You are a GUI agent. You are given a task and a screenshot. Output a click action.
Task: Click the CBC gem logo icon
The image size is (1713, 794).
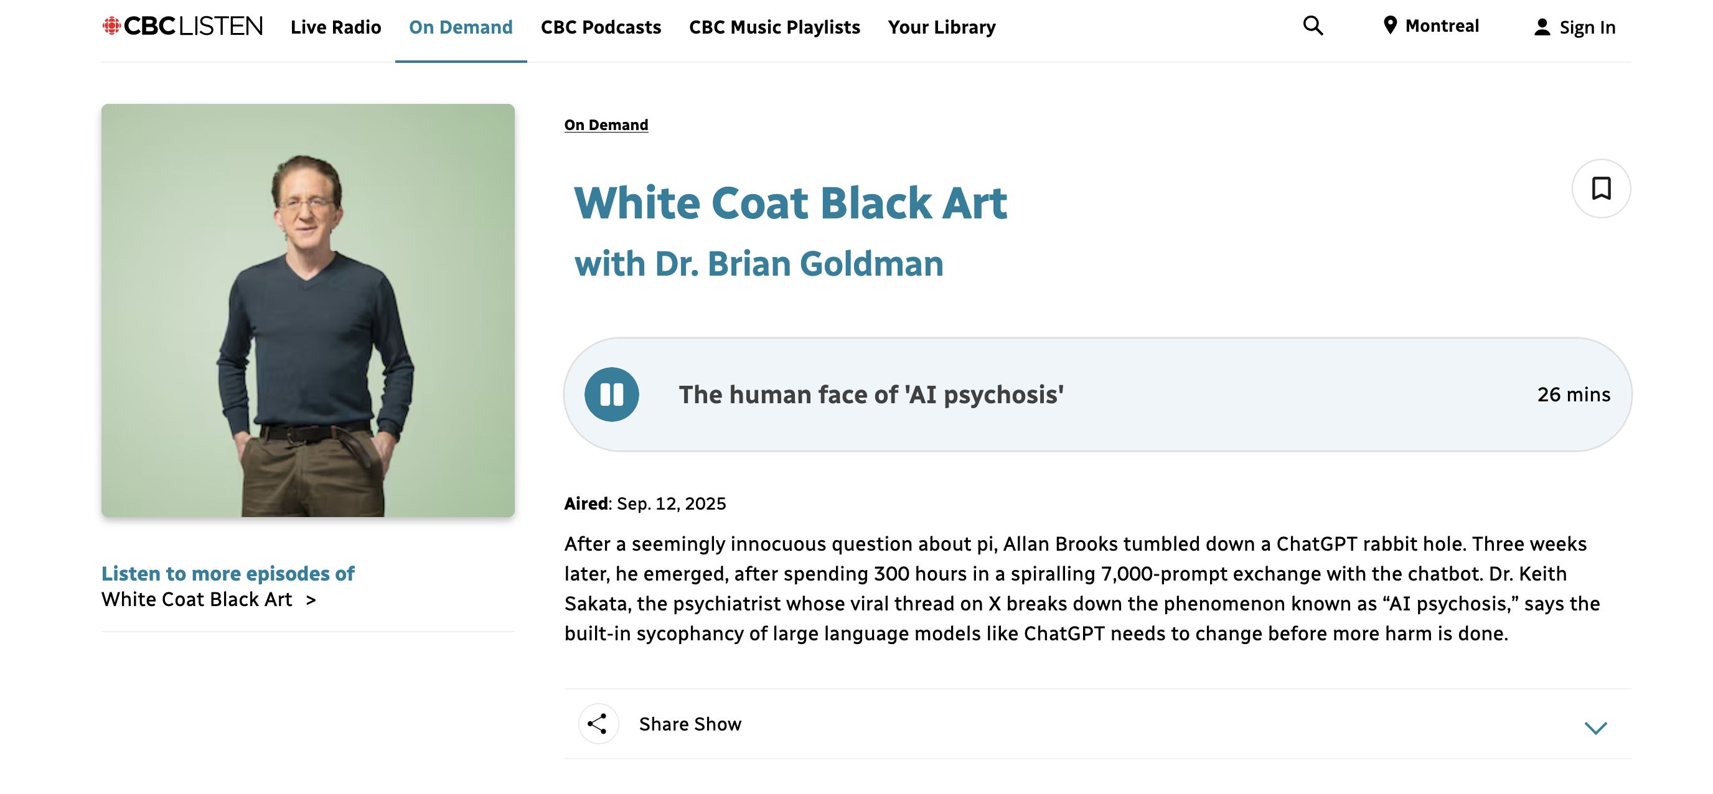click(111, 26)
